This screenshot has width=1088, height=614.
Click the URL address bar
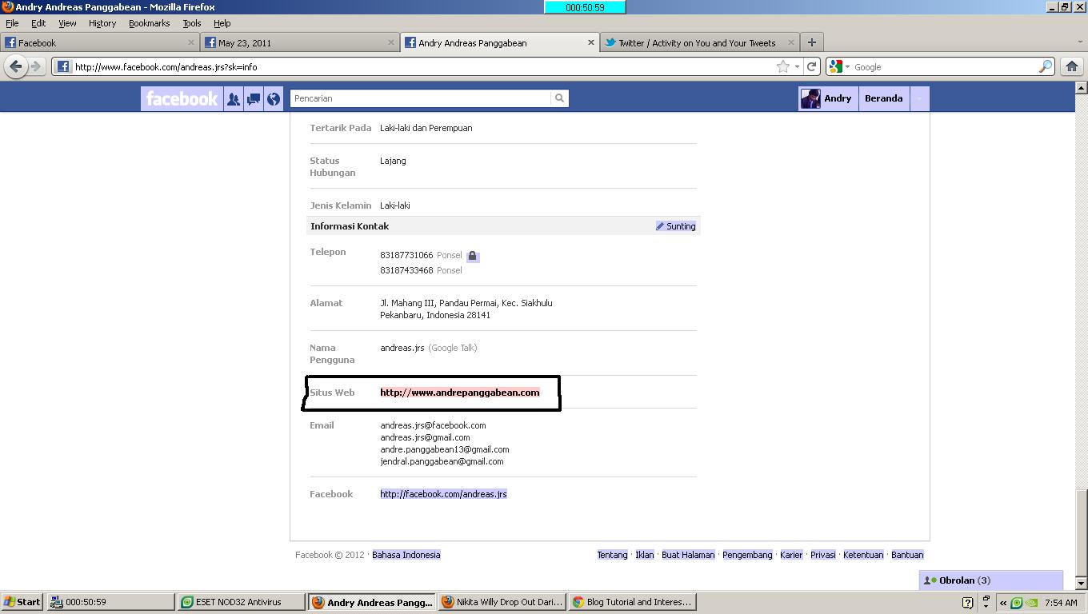pyautogui.click(x=424, y=67)
